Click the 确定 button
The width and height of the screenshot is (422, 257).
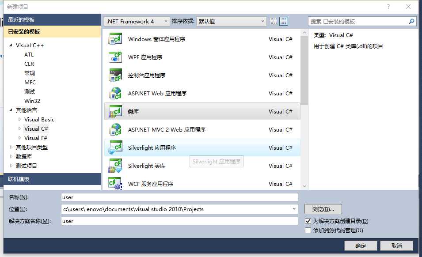tap(361, 246)
